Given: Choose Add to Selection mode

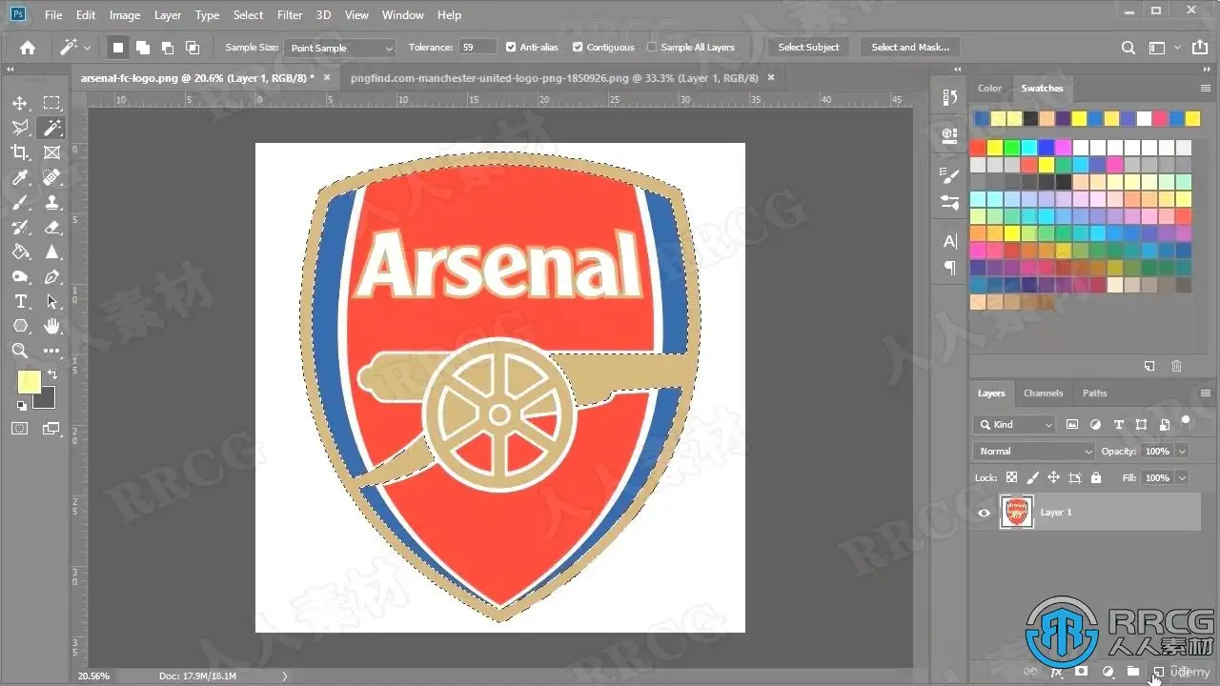Looking at the screenshot, I should [x=142, y=48].
